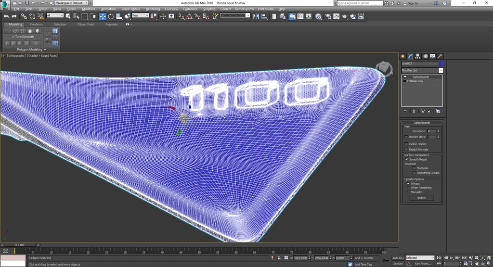Open the Rendering menu
This screenshot has height=267, width=493.
[153, 9]
